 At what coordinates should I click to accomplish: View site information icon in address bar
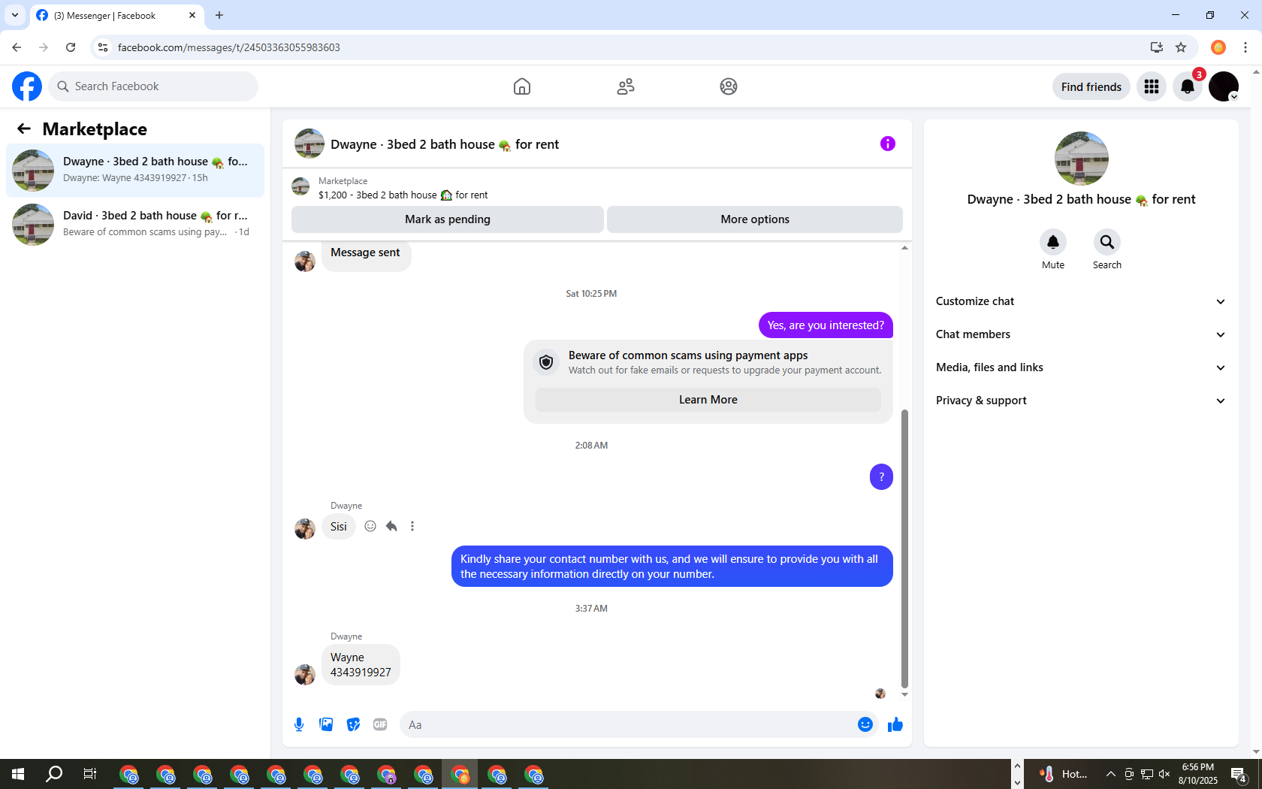click(x=103, y=47)
